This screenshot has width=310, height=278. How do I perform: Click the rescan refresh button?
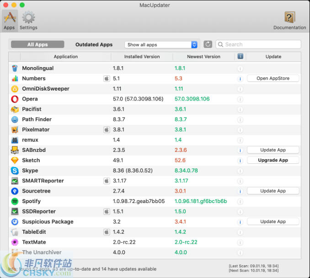[x=208, y=44]
